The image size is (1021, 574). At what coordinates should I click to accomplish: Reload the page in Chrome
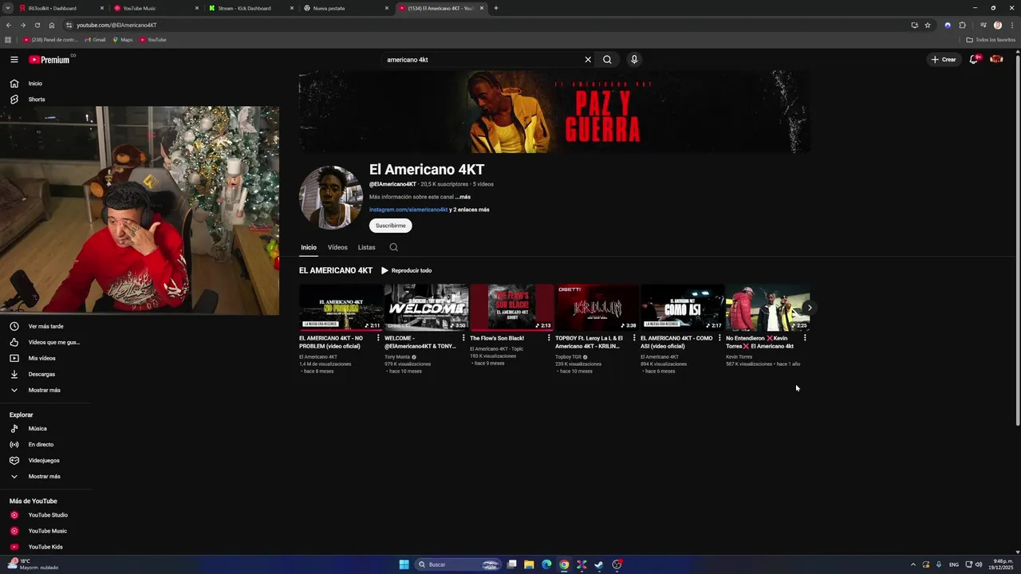(37, 25)
